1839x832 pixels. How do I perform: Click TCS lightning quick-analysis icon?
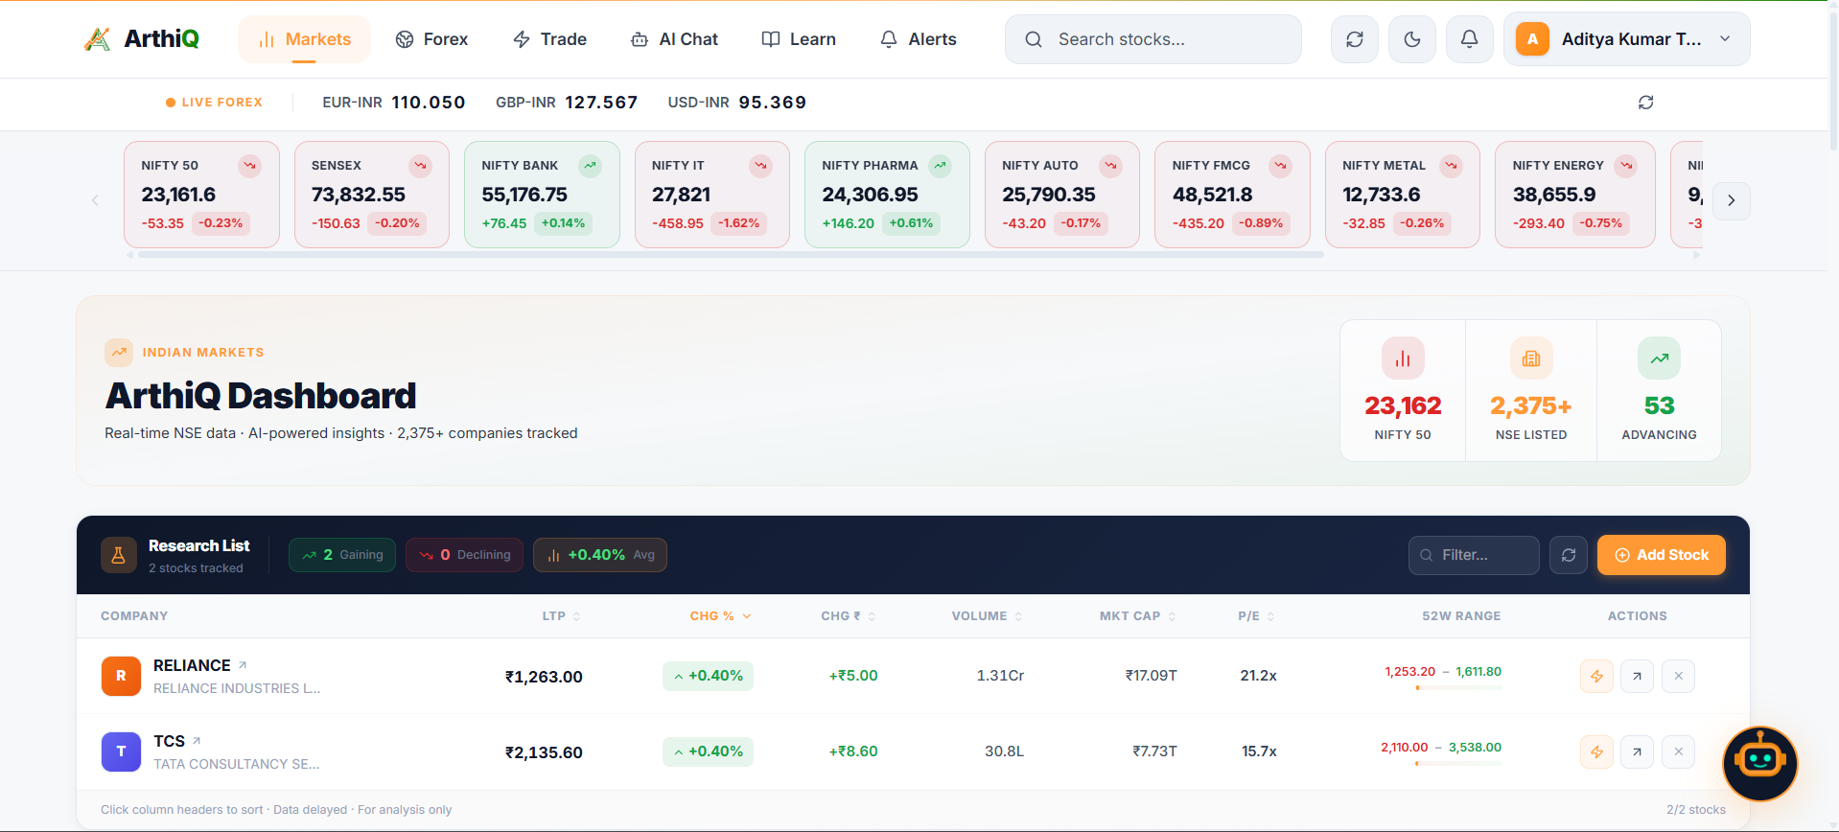click(1596, 751)
